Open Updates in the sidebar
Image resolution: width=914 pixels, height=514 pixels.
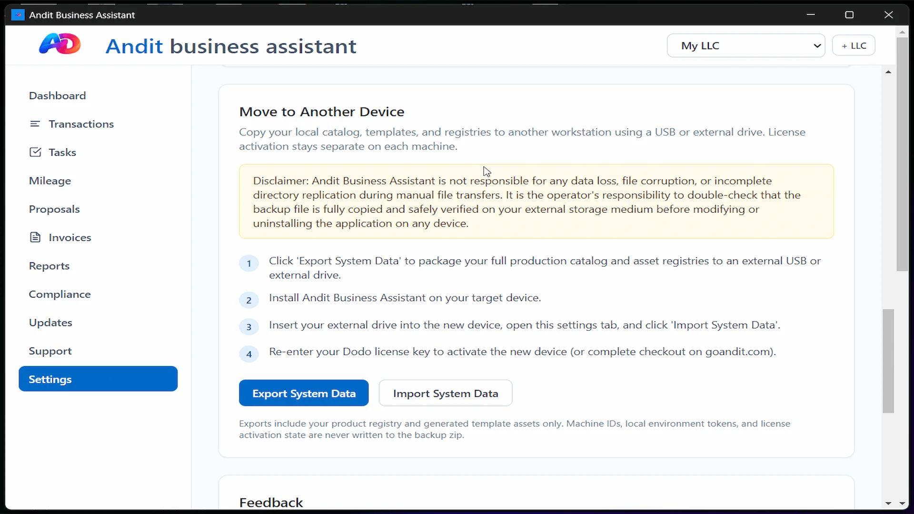click(50, 323)
